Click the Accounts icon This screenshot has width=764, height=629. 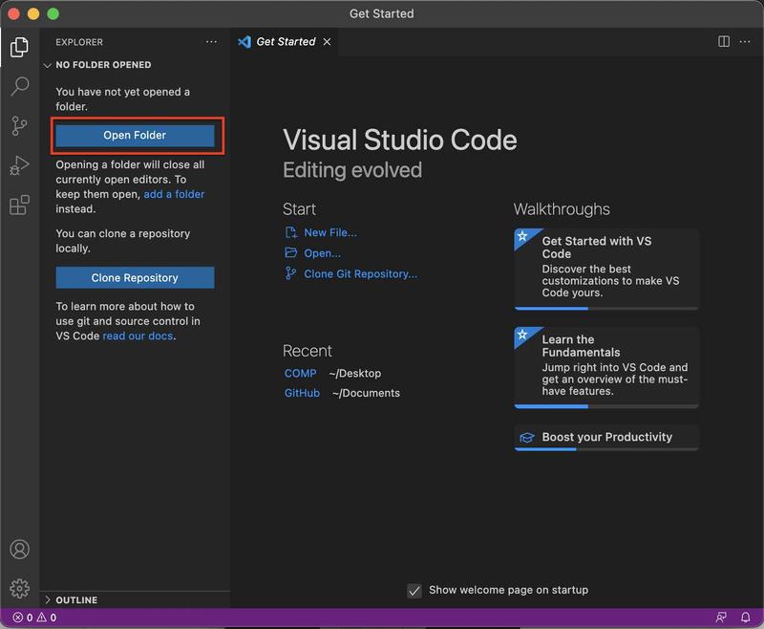[x=19, y=550]
